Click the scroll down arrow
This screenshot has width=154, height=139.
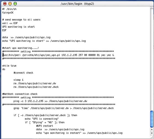pos(152,133)
